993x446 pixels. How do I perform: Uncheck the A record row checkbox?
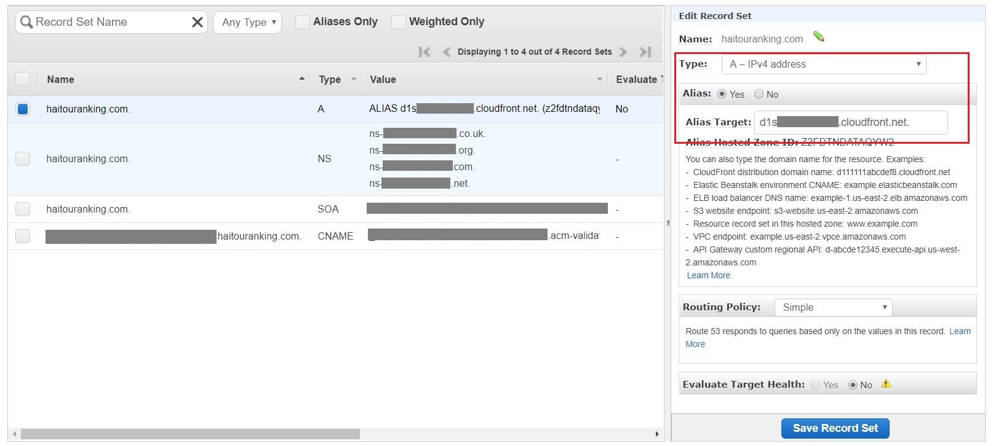point(23,109)
